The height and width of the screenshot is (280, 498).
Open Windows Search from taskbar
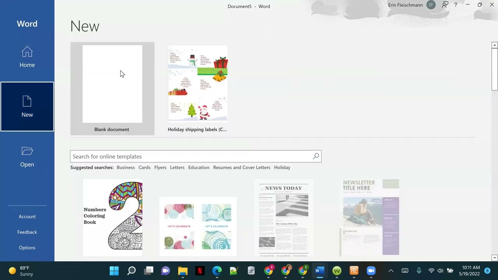click(132, 271)
